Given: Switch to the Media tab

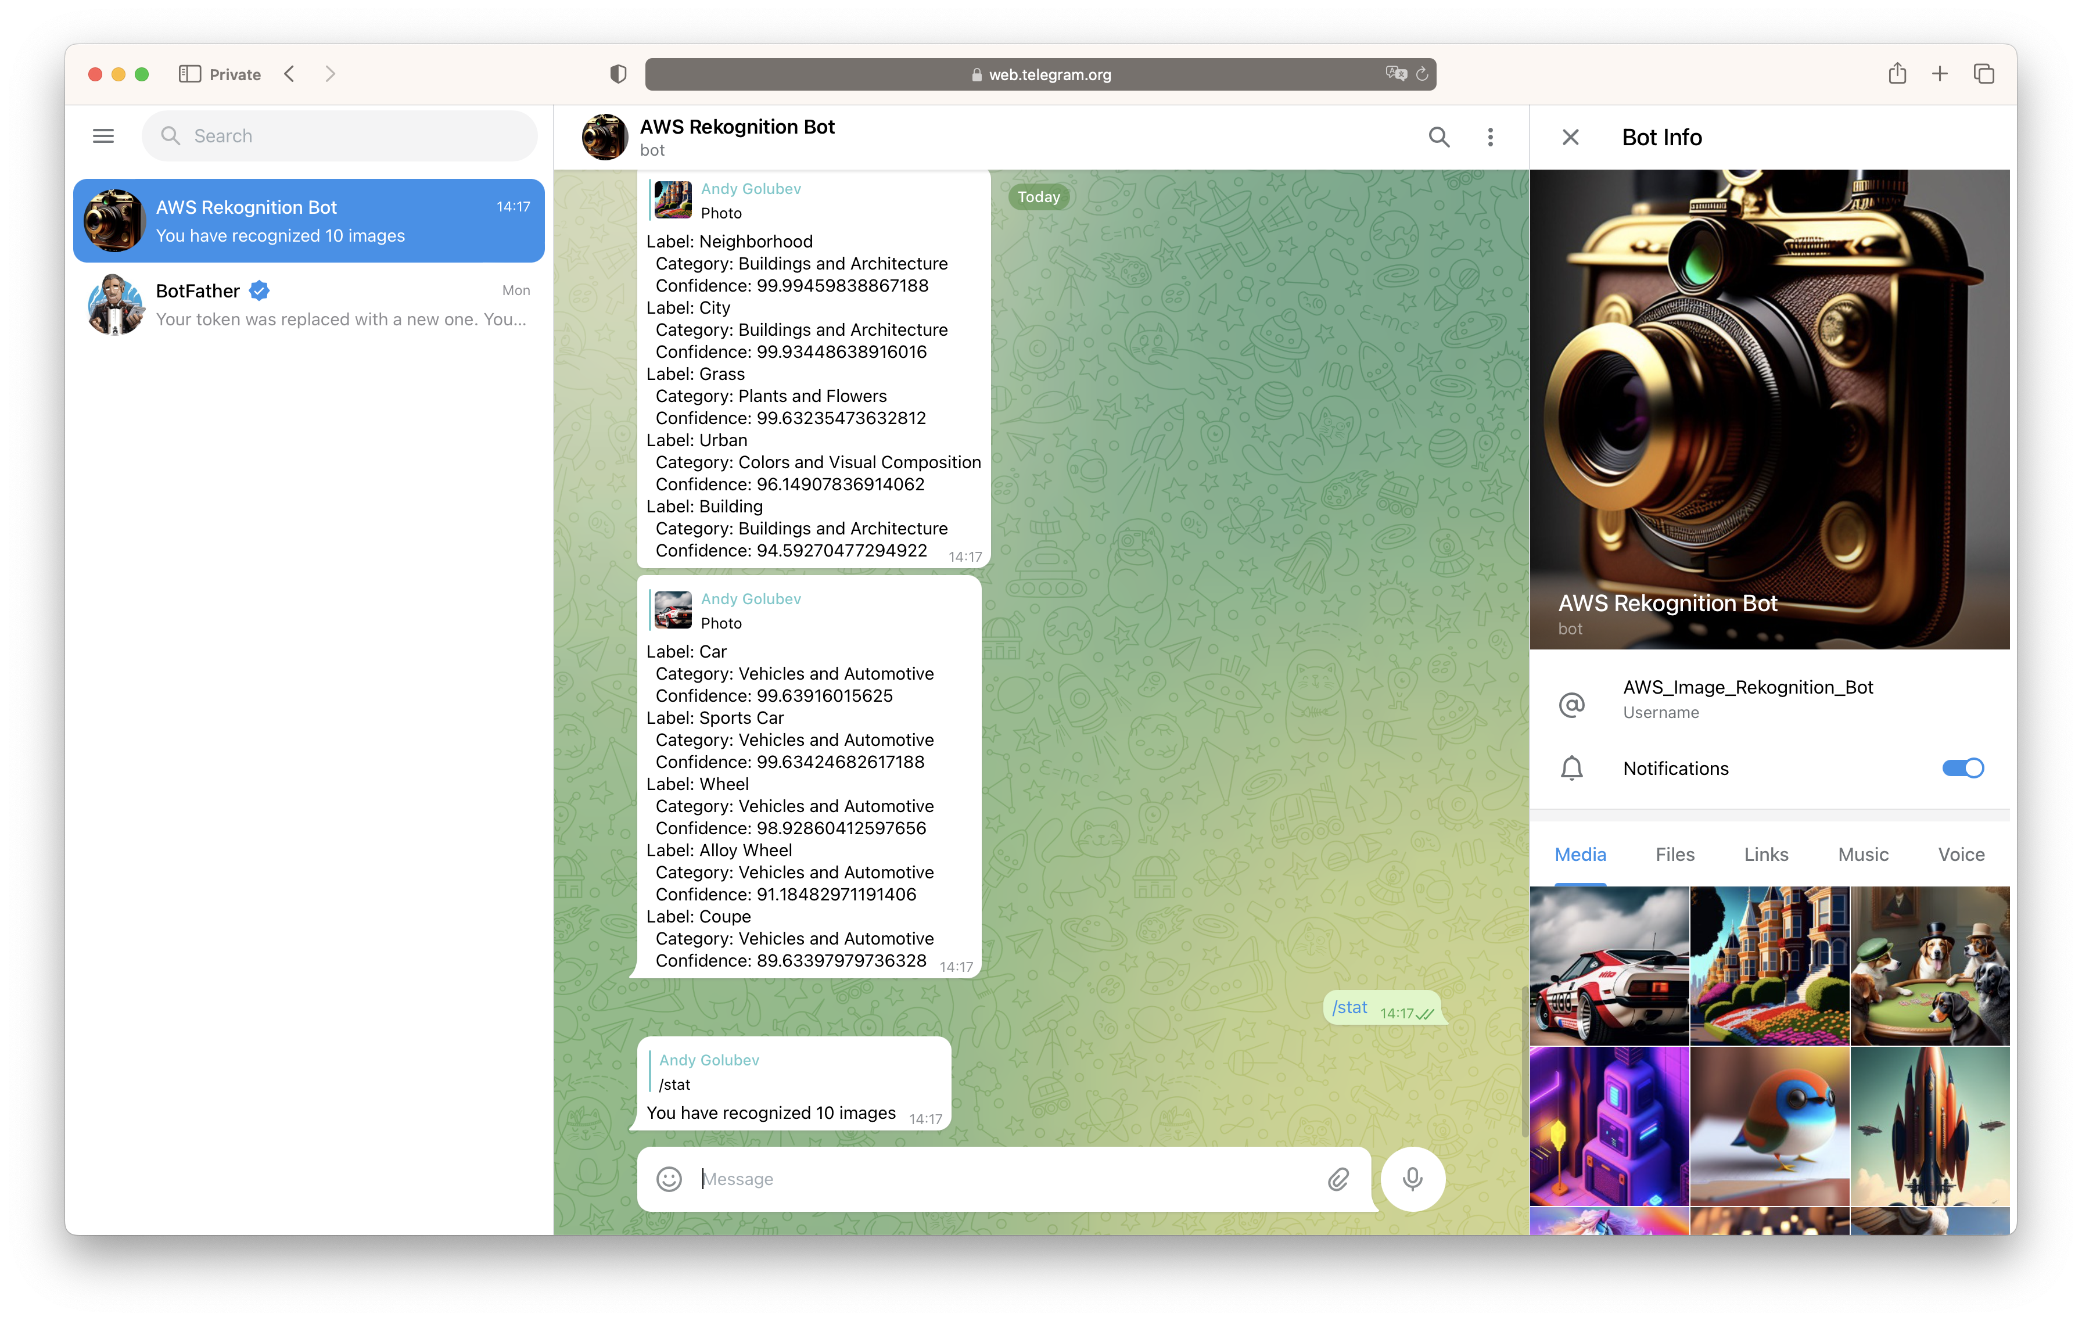Looking at the screenshot, I should tap(1580, 854).
